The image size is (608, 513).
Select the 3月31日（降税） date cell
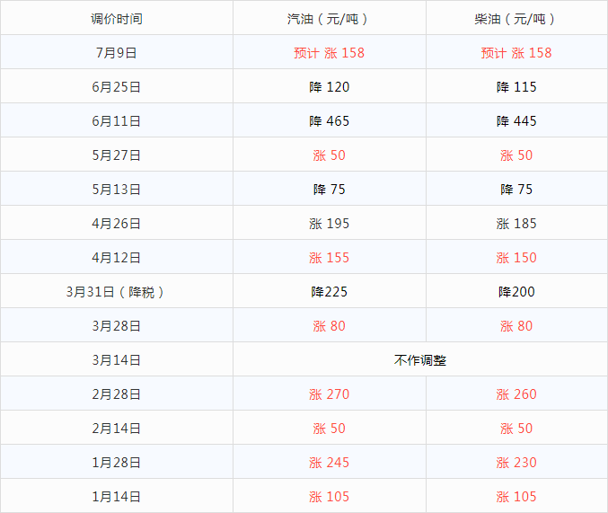(x=115, y=292)
